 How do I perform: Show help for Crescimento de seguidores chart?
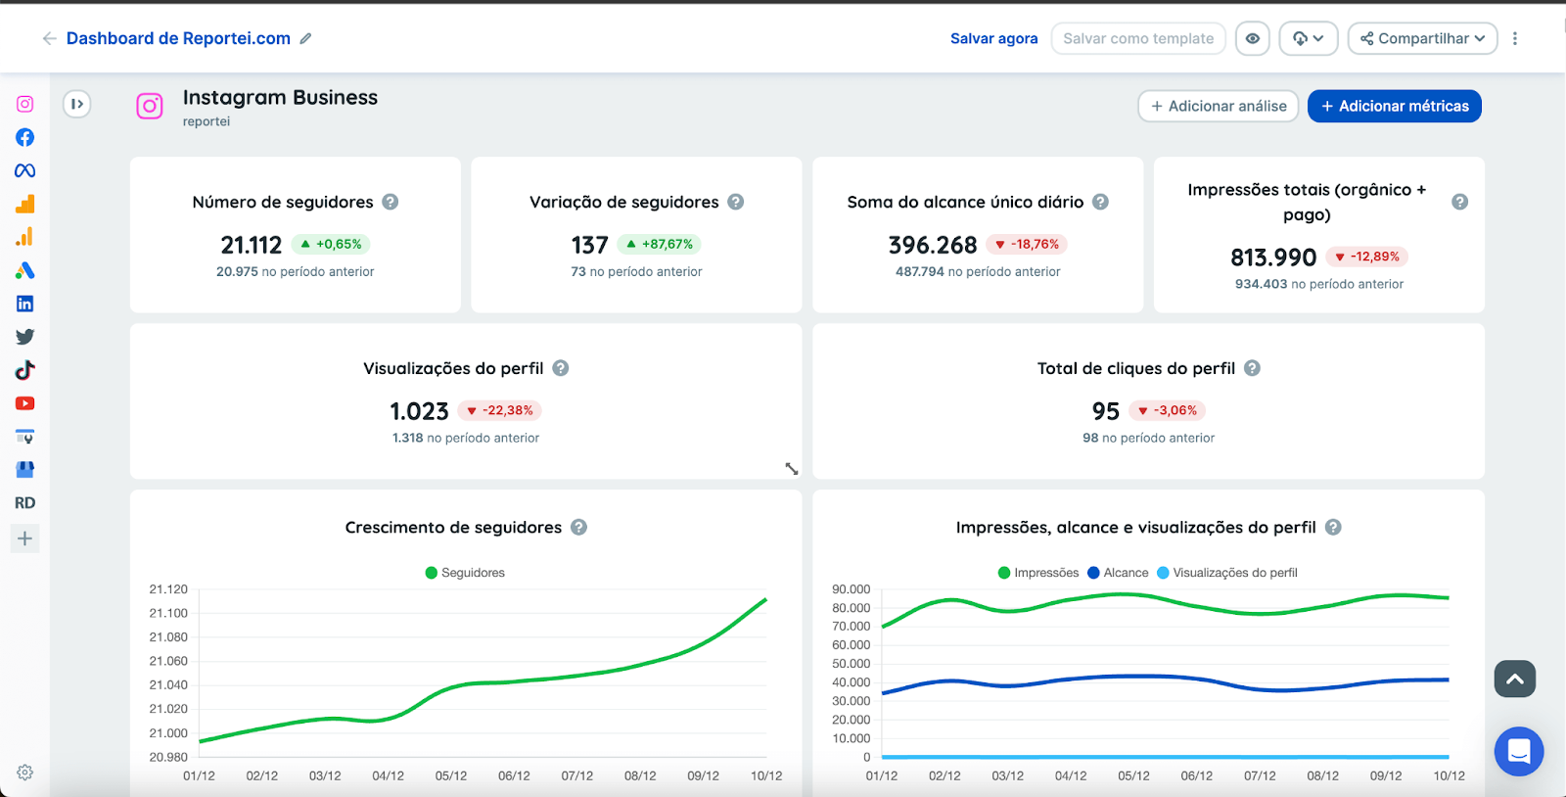(x=579, y=527)
